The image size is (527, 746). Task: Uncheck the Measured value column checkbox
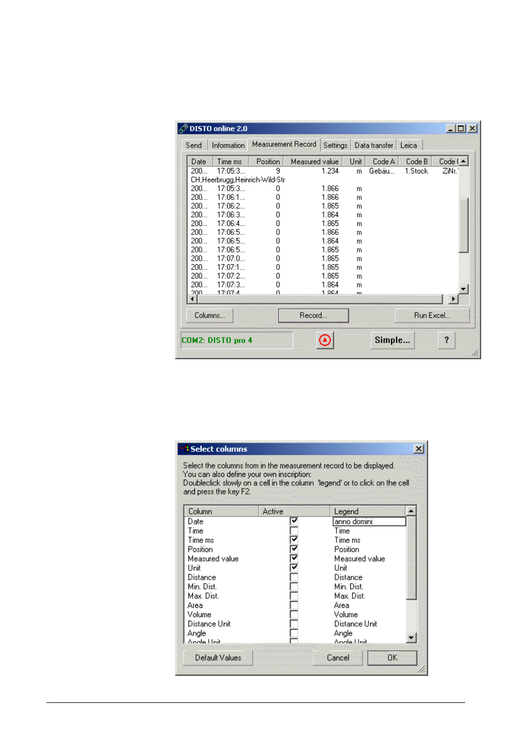pos(294,558)
